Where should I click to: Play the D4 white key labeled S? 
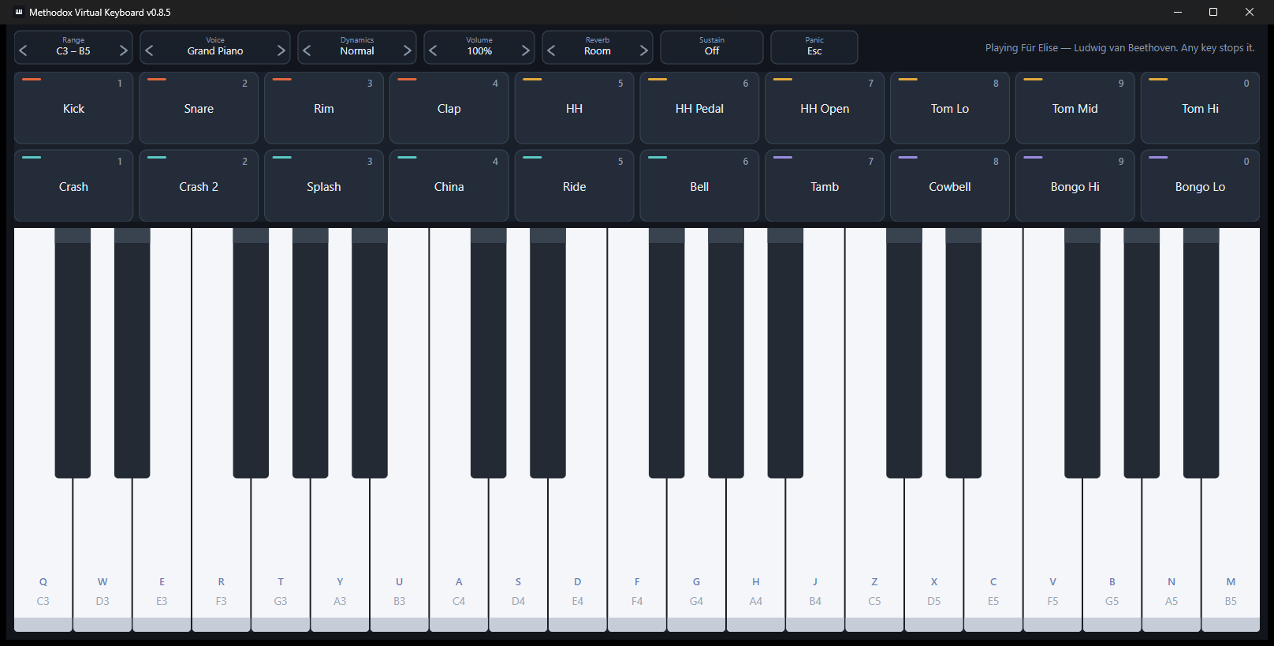pos(518,552)
